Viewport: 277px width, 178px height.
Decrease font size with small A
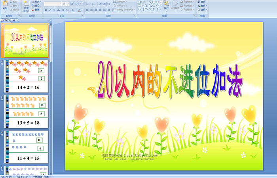[76, 4]
